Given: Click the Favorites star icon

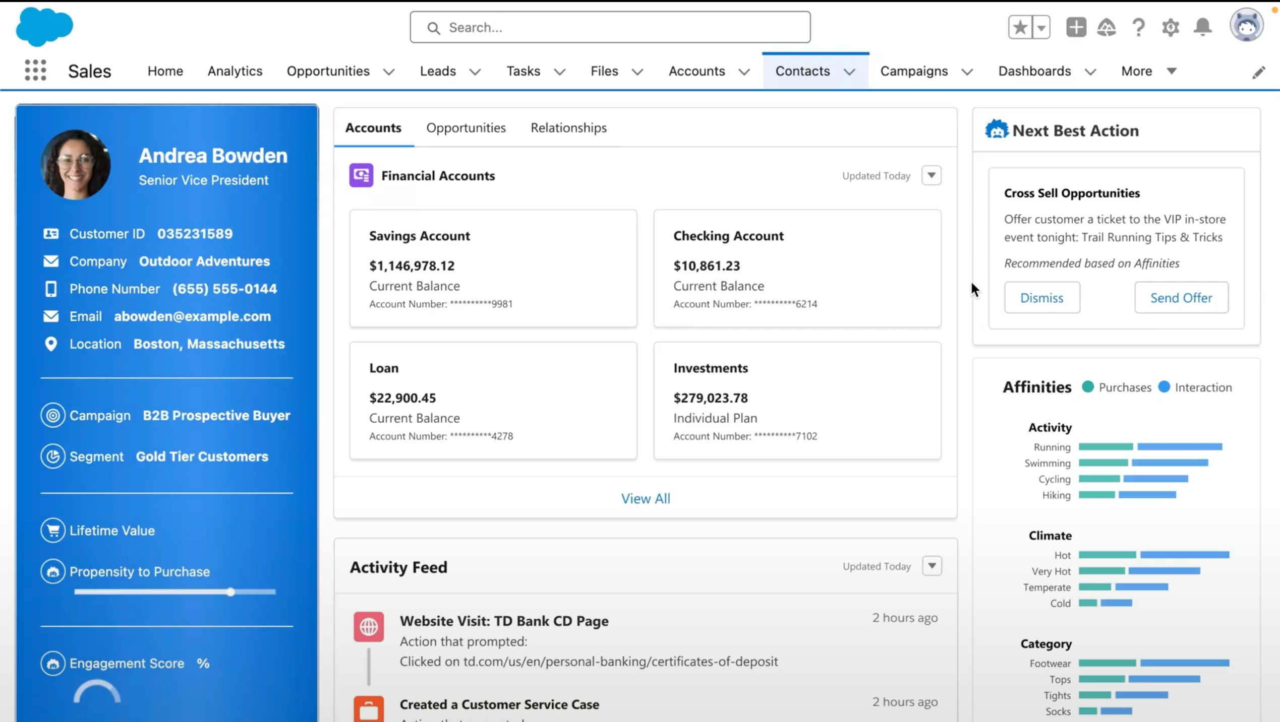Looking at the screenshot, I should [x=1020, y=27].
